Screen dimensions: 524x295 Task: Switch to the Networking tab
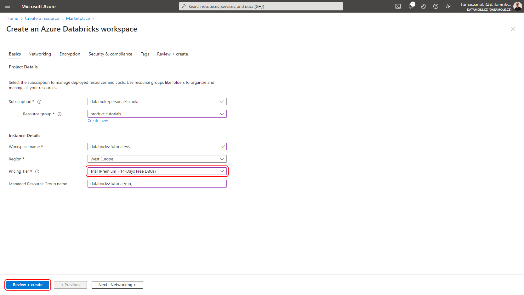click(x=40, y=54)
